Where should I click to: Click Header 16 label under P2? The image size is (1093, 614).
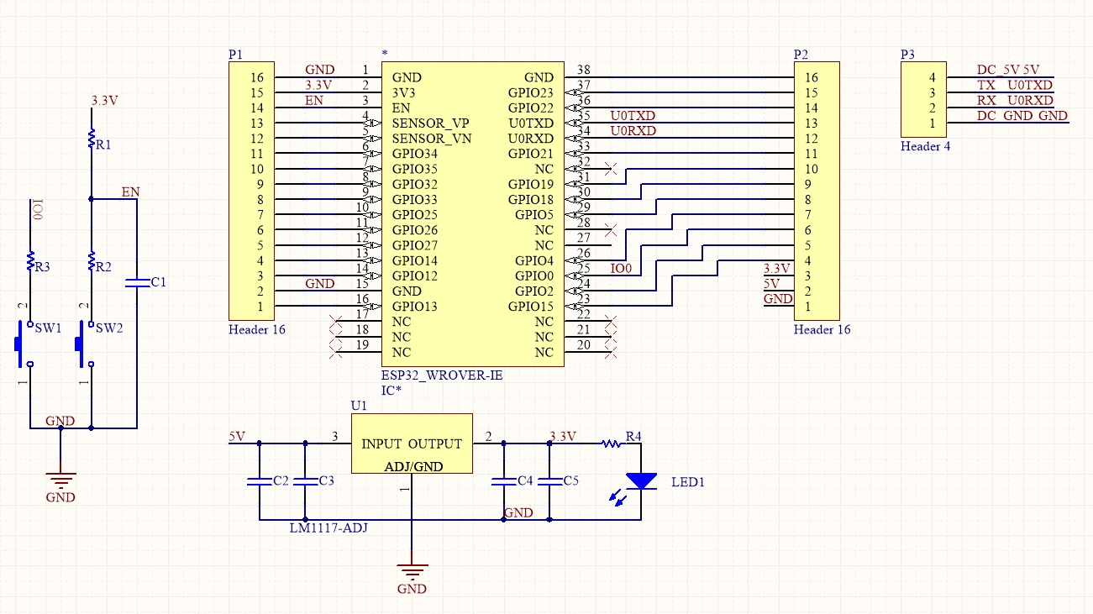822,329
